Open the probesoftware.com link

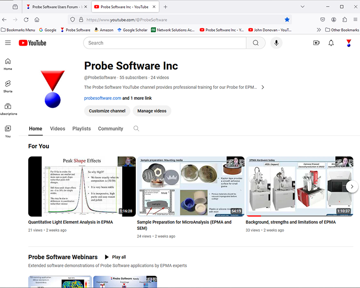tap(102, 98)
